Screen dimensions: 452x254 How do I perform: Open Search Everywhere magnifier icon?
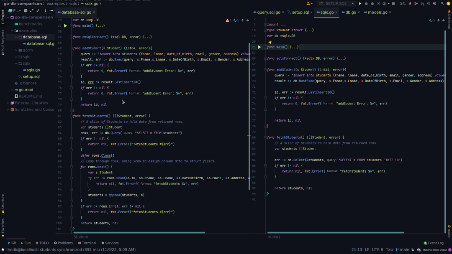coord(442,4)
